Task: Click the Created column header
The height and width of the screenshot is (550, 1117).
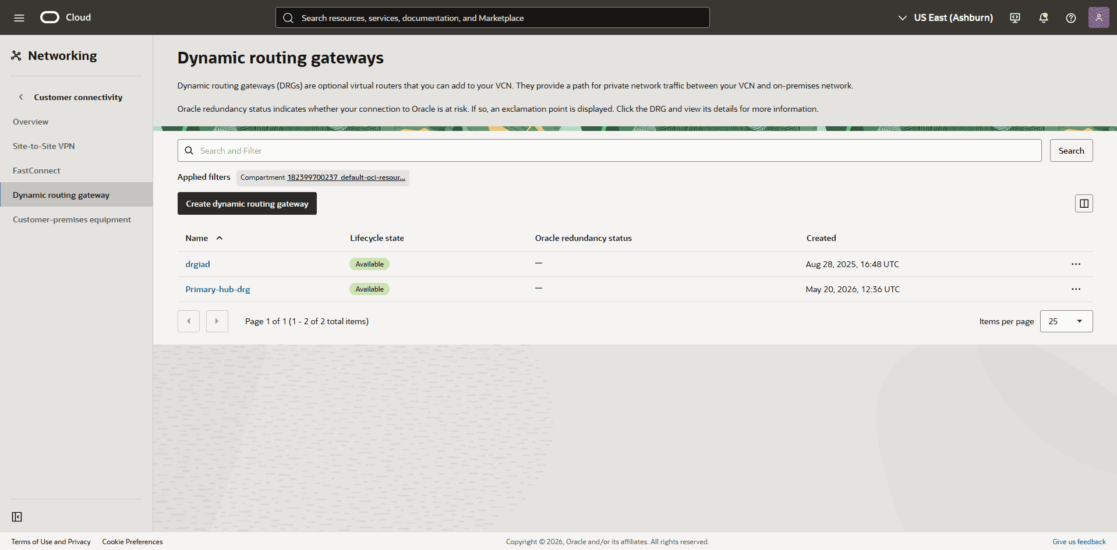Action: click(821, 238)
